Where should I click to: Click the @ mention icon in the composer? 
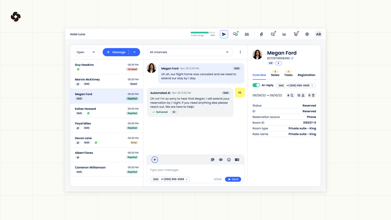click(212, 160)
